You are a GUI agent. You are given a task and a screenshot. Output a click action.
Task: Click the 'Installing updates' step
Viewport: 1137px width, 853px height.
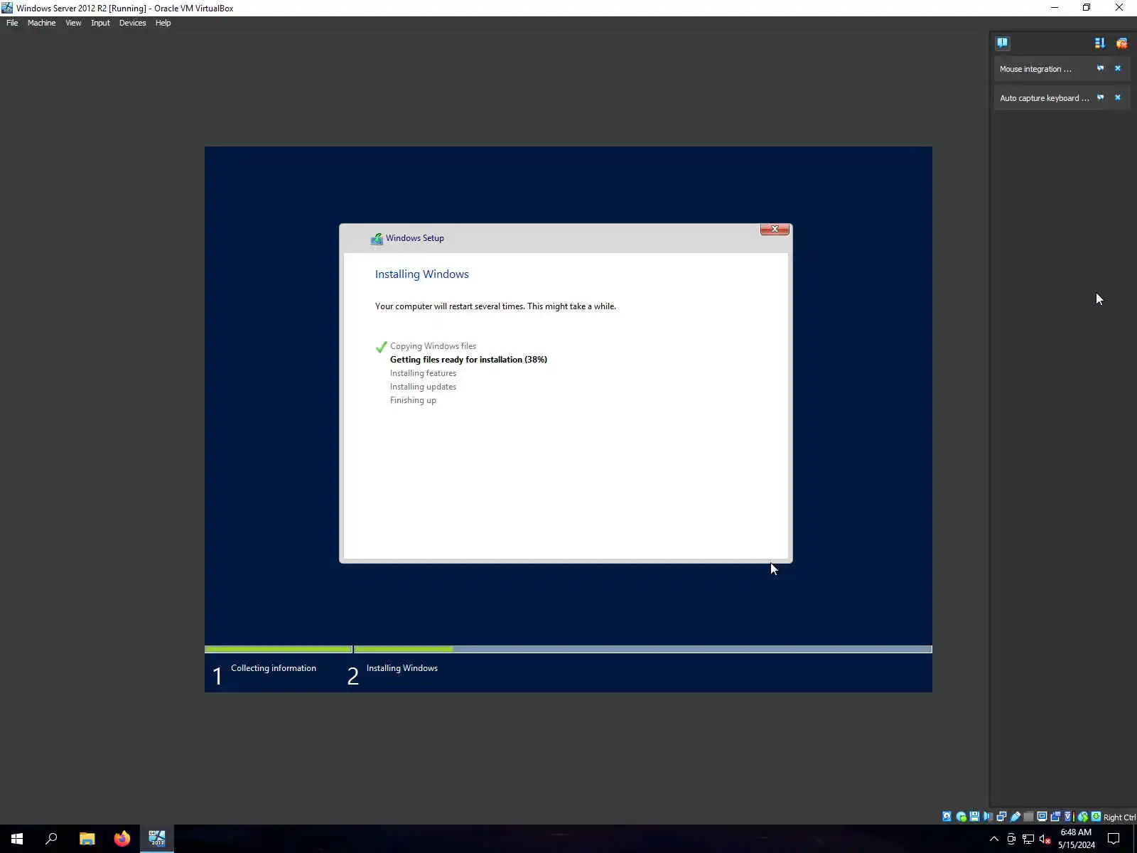(423, 387)
